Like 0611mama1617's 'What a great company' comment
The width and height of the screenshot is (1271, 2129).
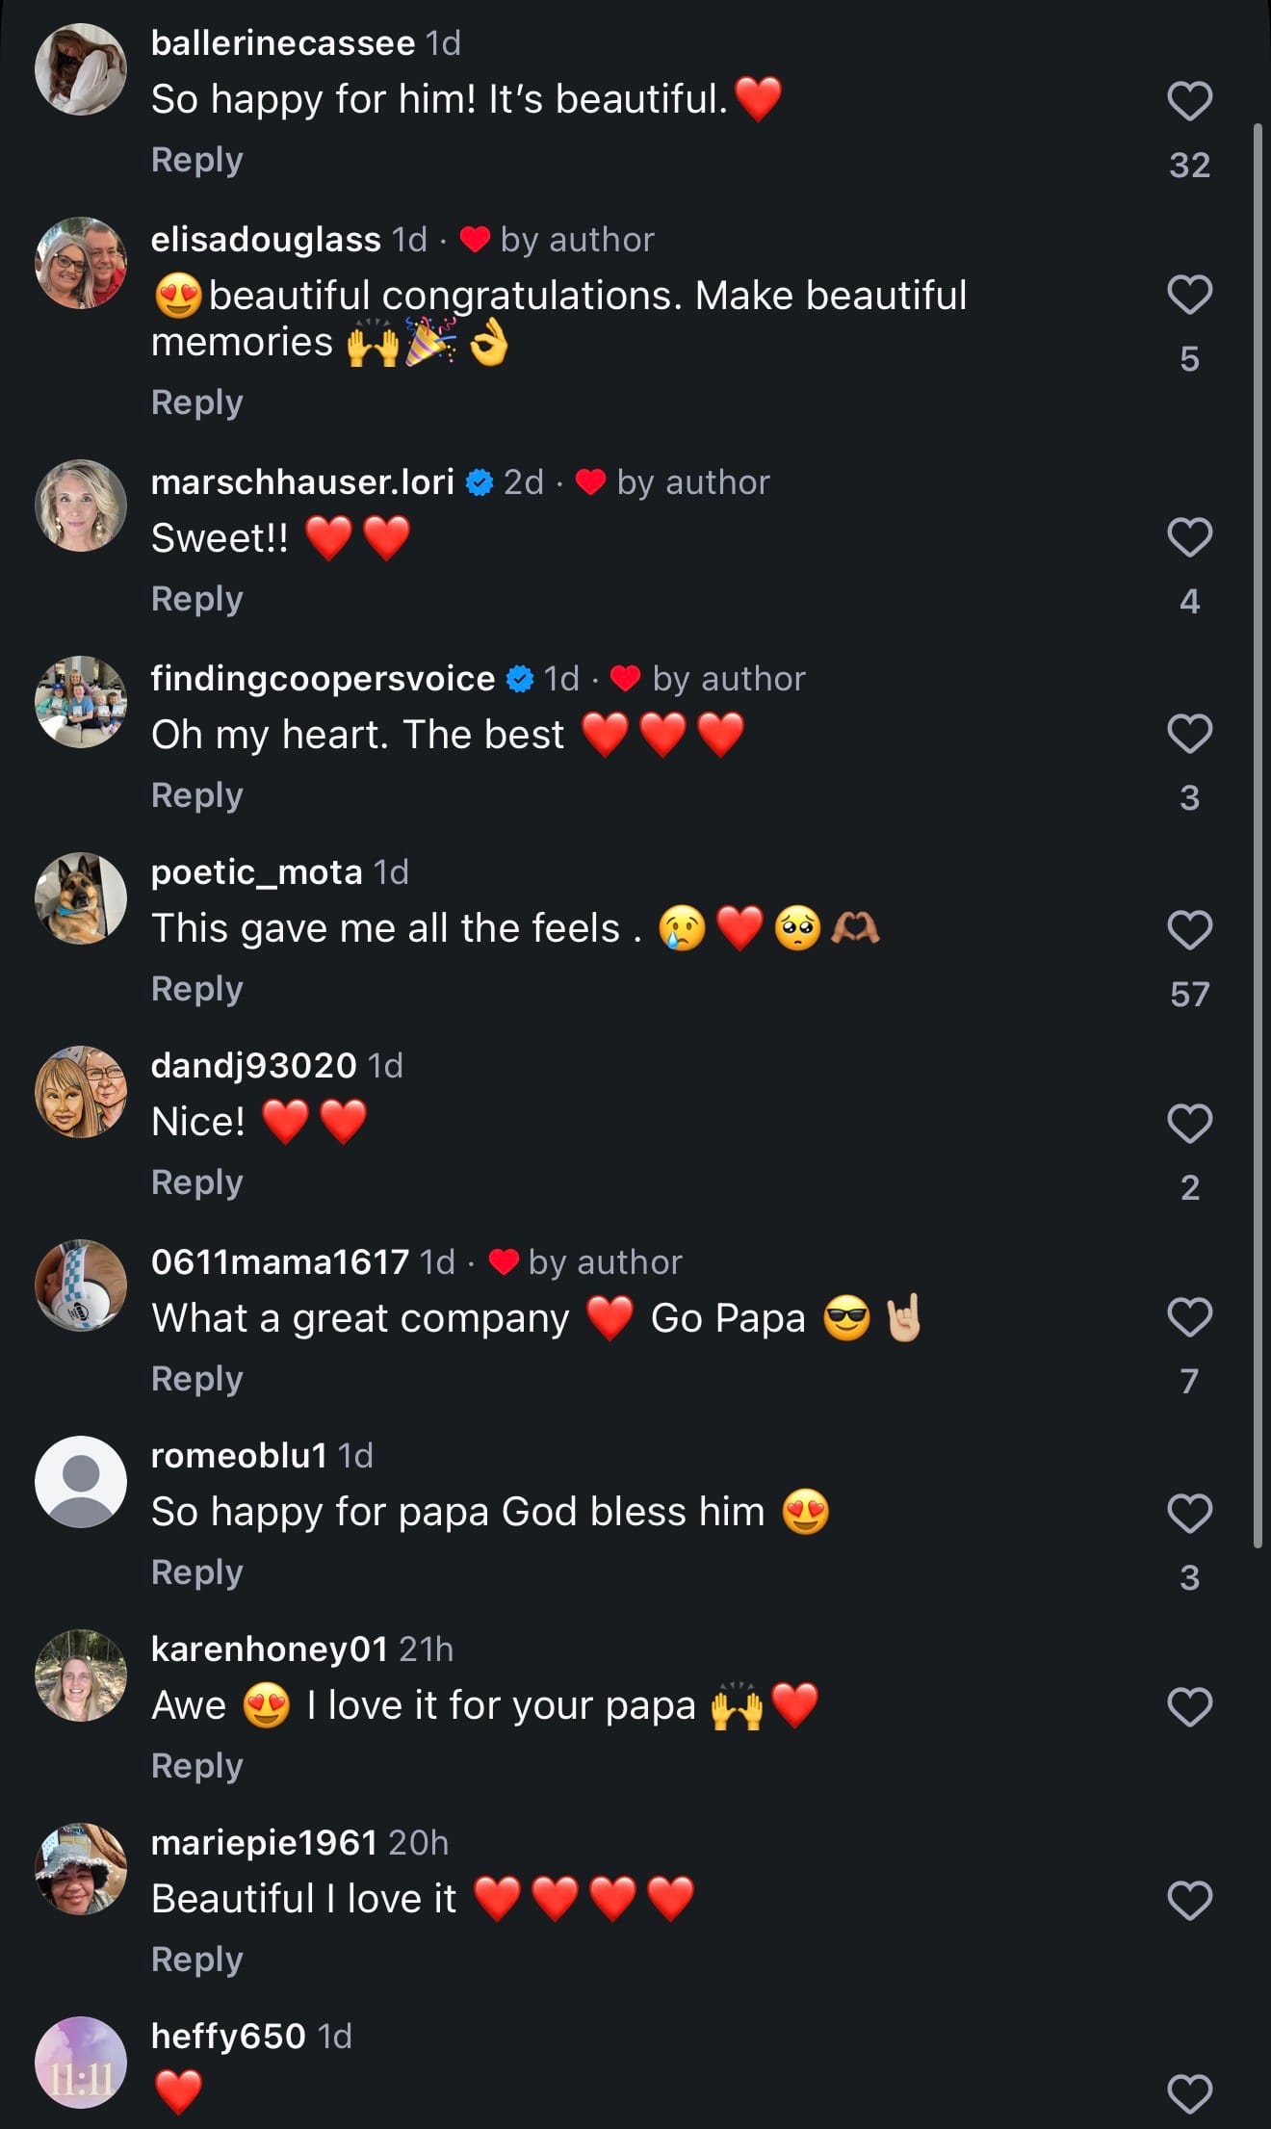tap(1189, 1317)
